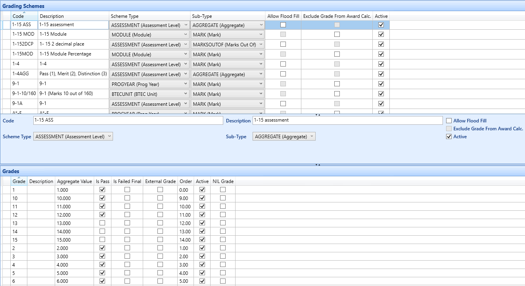Uncheck Active for 1-152DCP scheme
This screenshot has height=286, width=525.
(381, 44)
